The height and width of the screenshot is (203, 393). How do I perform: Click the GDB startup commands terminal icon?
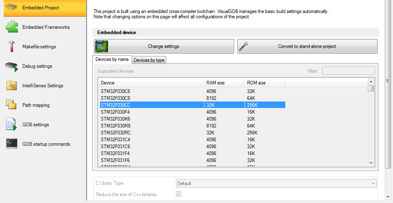click(12, 144)
